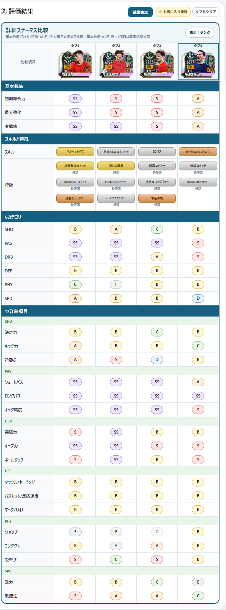226x610 pixels.
Task: Click the 勝機を生み出すフィード skill badge
Action: click(116, 152)
